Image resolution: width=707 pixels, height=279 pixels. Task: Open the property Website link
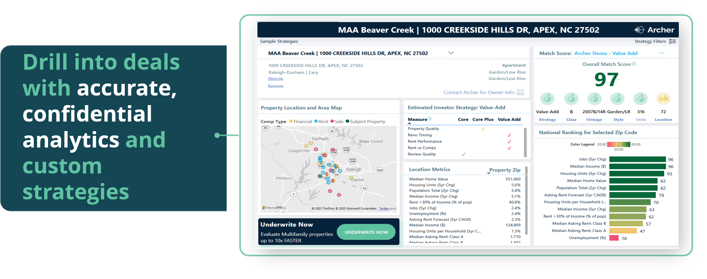tap(276, 79)
